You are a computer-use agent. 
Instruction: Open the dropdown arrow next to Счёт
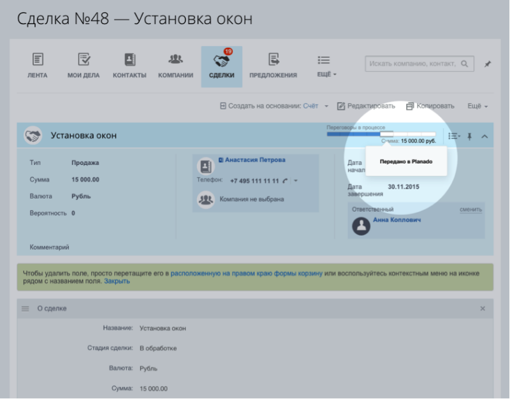(326, 106)
